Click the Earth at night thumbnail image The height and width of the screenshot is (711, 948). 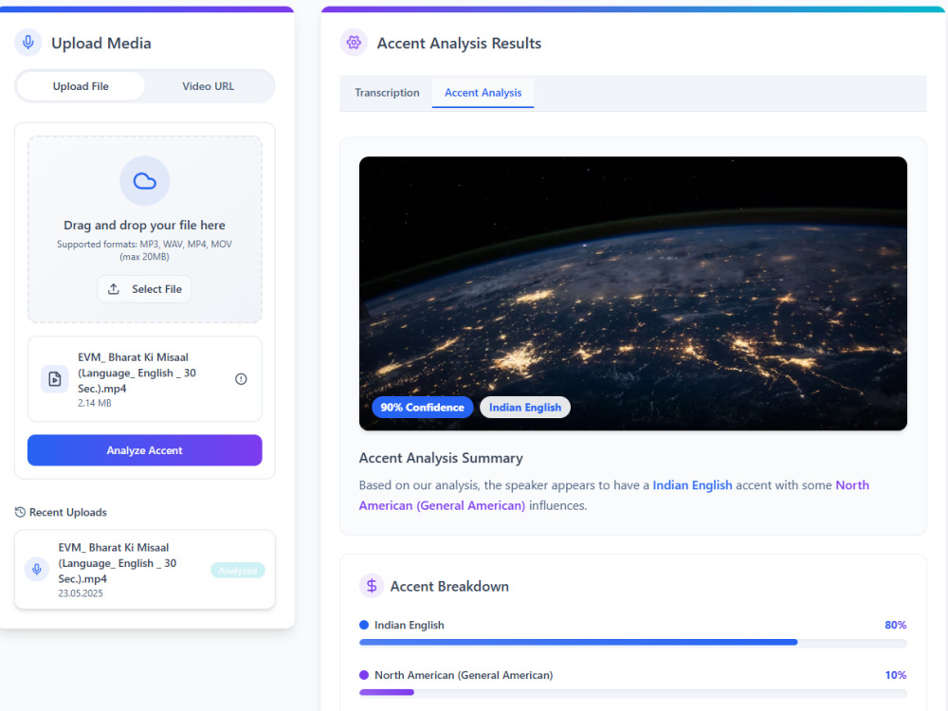633,293
